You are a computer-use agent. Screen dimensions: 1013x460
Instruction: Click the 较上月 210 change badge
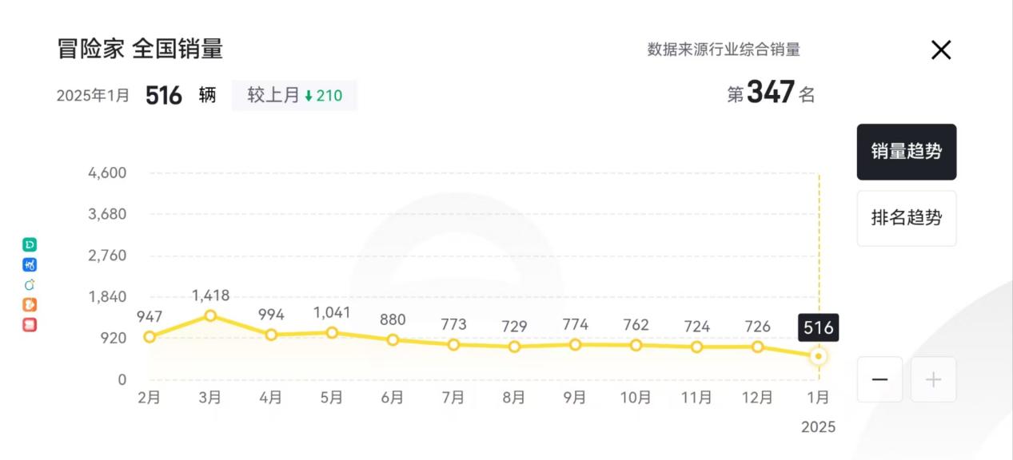[294, 96]
